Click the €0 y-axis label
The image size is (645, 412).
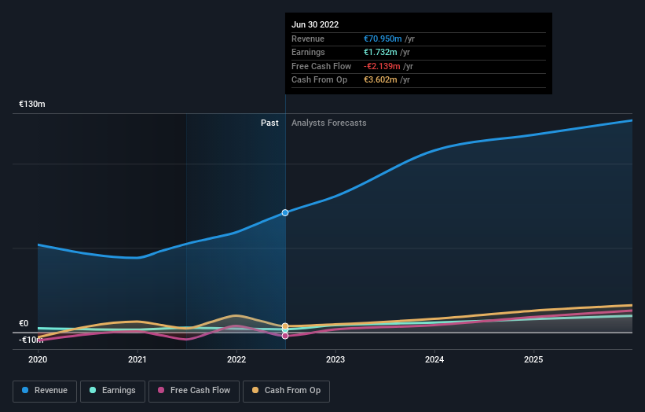(24, 323)
